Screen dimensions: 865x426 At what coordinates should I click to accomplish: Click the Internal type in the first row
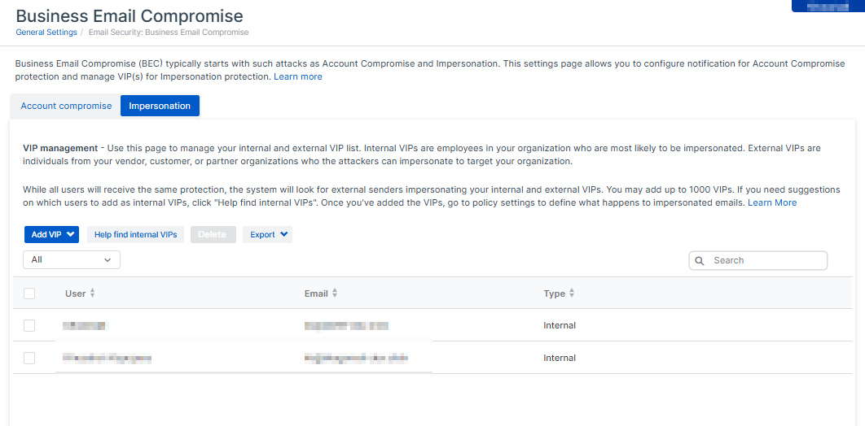click(x=560, y=325)
